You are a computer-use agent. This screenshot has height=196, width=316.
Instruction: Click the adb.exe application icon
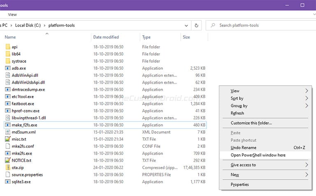coord(8,68)
